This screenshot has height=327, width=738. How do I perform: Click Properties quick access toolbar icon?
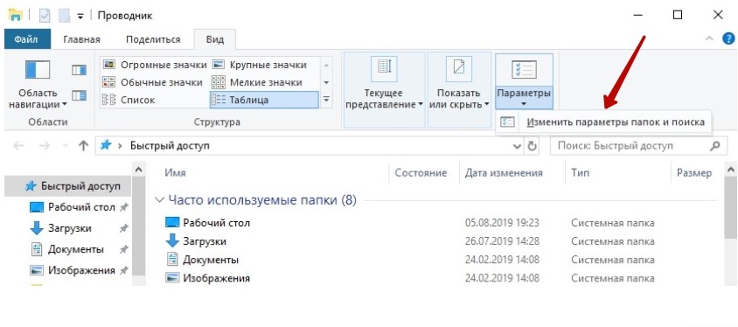click(45, 16)
